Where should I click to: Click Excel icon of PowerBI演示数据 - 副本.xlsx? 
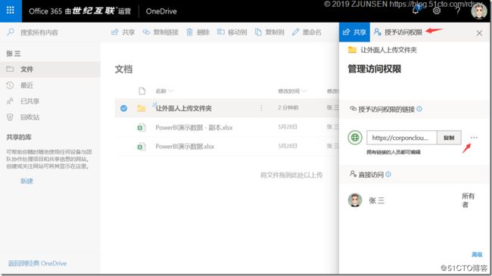tap(142, 128)
